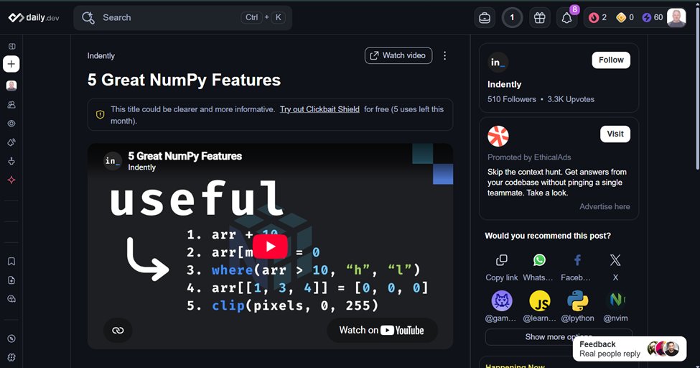
Task: Click Copy link share option
Action: pos(502,267)
